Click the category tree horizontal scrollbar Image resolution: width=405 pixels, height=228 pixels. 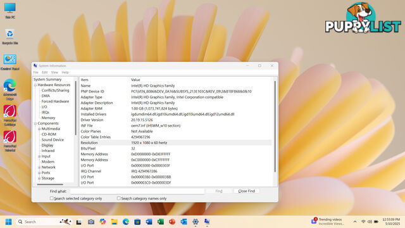click(x=50, y=184)
